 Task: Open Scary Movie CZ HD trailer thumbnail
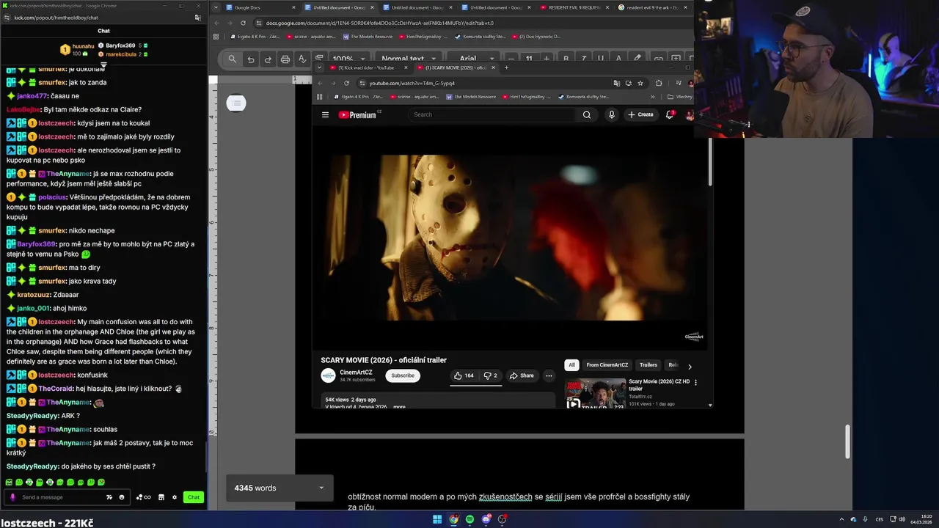point(595,392)
